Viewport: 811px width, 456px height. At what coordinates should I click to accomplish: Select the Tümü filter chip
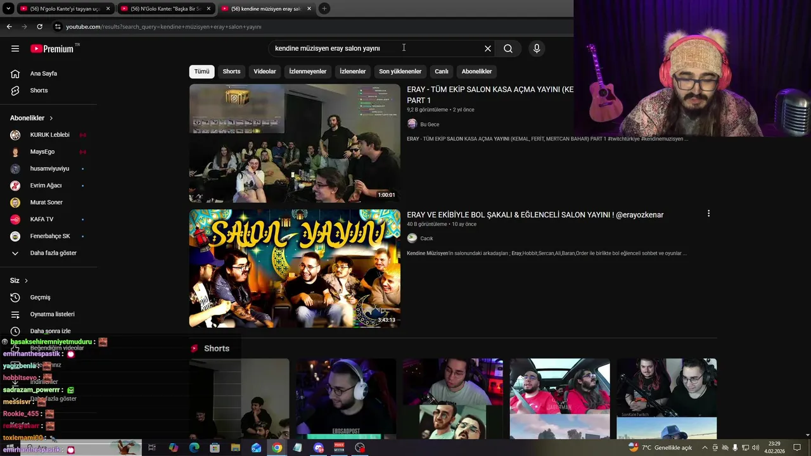pyautogui.click(x=201, y=72)
